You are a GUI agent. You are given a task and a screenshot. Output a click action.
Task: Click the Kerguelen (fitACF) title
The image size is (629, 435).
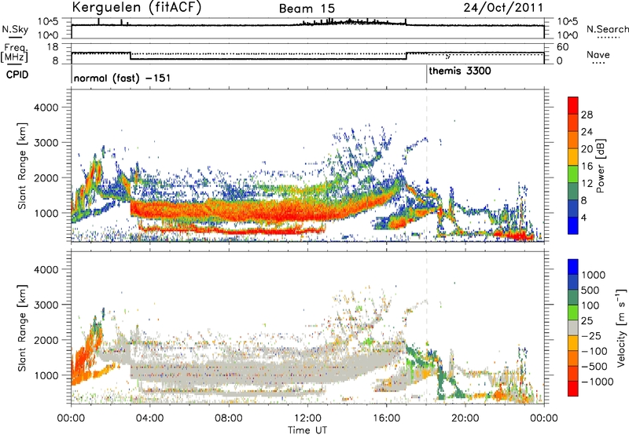[136, 8]
